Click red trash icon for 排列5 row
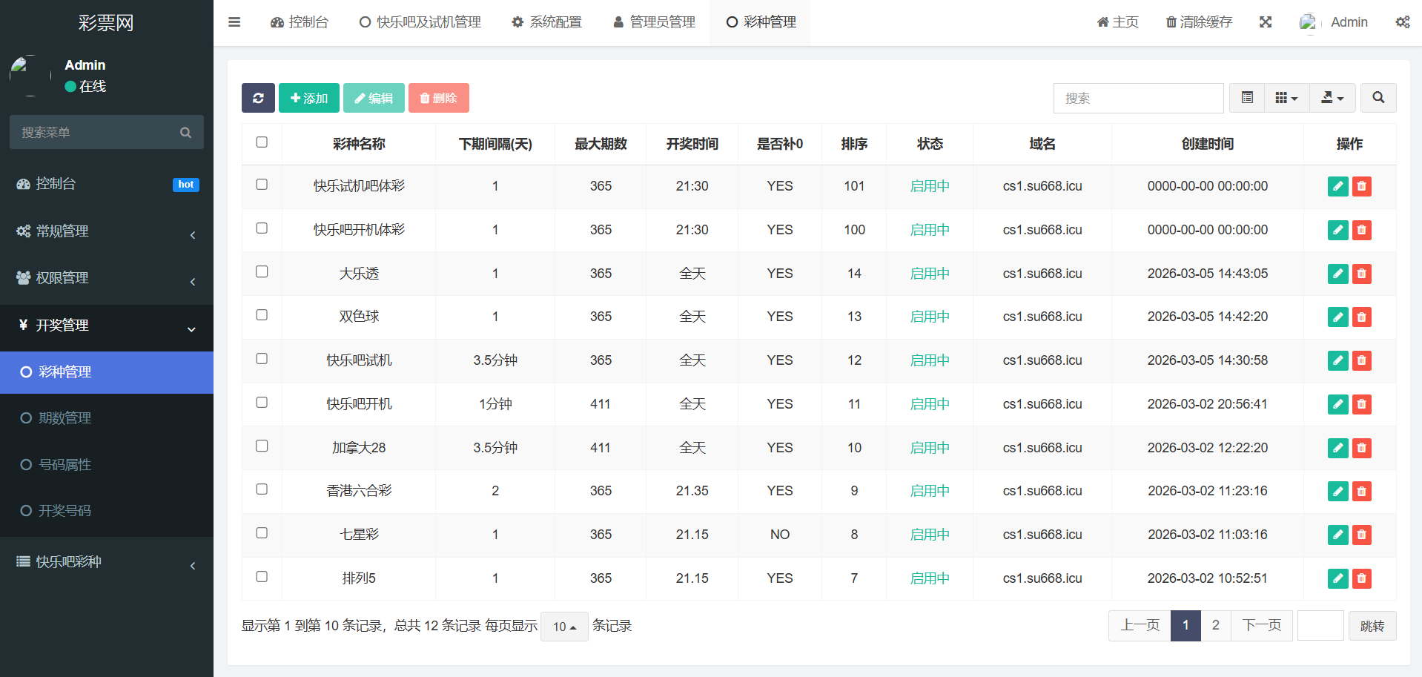Screen dimensions: 1422x677 click(x=1361, y=578)
